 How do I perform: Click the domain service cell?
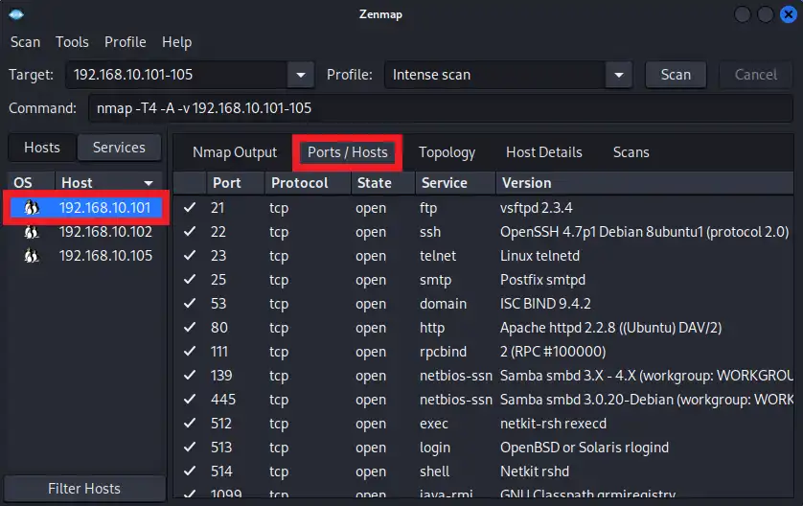(443, 303)
